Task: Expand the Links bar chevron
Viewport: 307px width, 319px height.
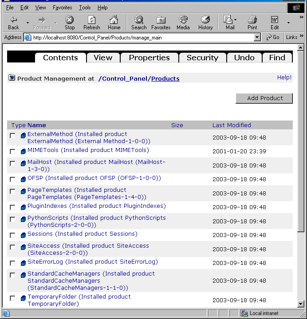Action: tap(302, 36)
